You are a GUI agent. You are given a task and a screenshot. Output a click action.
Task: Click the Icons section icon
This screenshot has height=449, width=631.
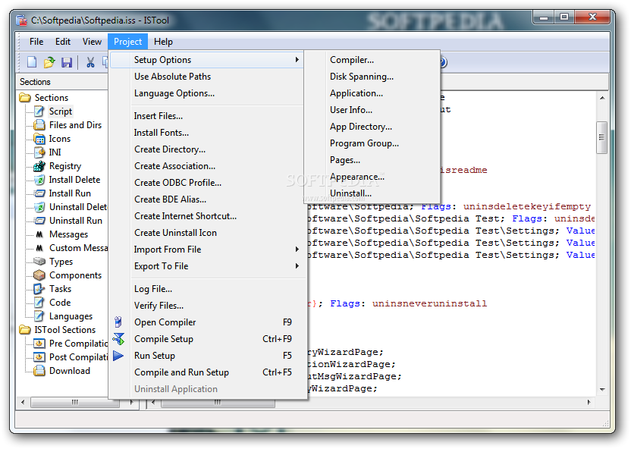pyautogui.click(x=39, y=138)
